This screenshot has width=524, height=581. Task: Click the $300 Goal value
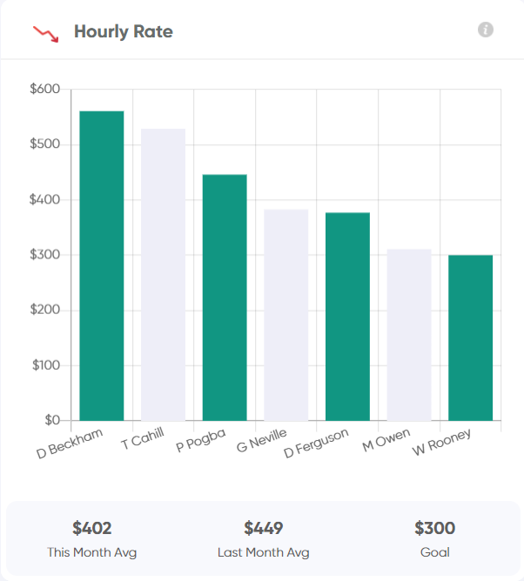(434, 528)
